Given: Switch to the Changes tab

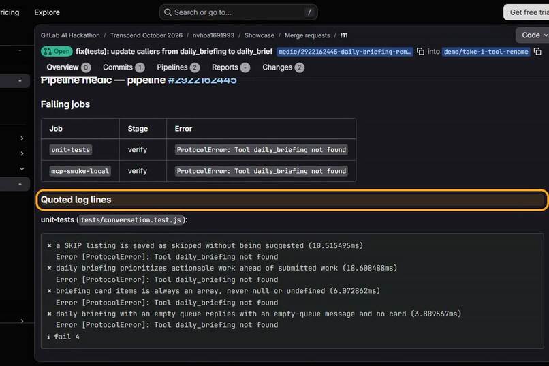Looking at the screenshot, I should click(x=283, y=67).
